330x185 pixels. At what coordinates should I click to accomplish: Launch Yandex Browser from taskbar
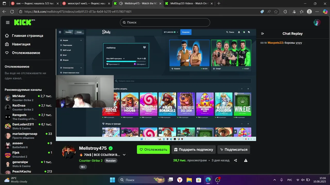pyautogui.click(x=180, y=180)
